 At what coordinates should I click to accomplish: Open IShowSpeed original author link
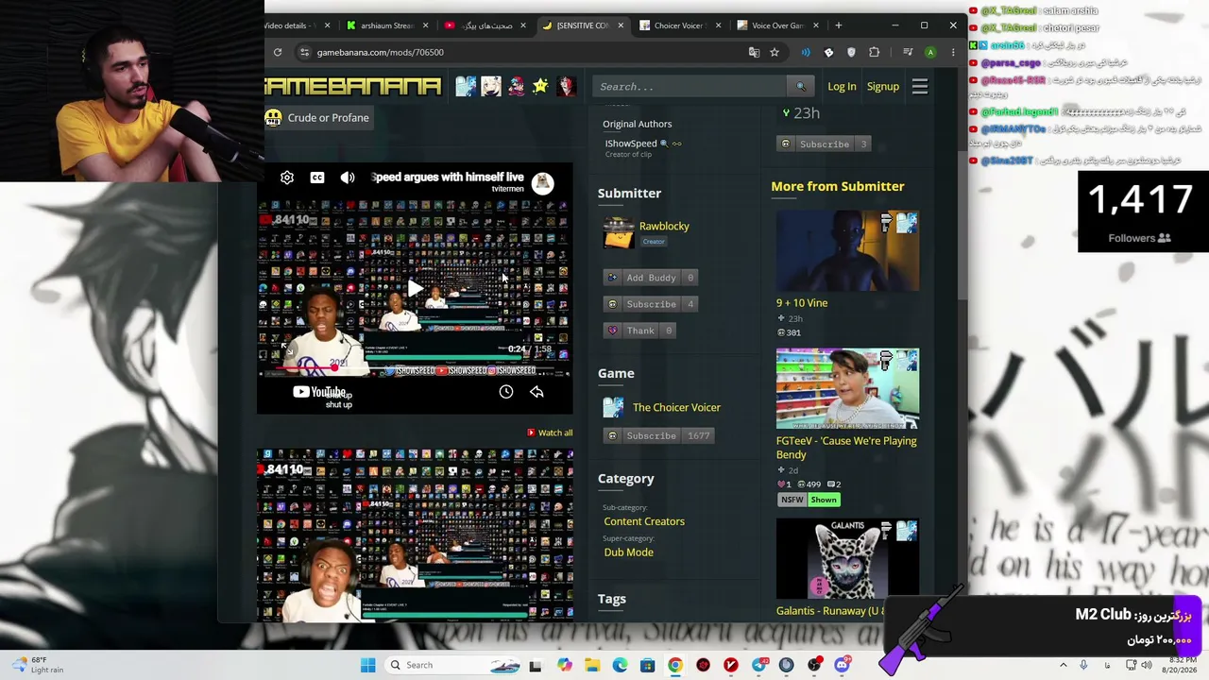(x=631, y=144)
